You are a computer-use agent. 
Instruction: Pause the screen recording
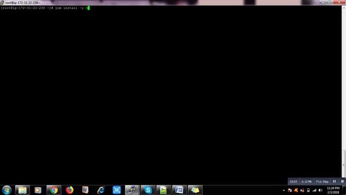point(334,181)
